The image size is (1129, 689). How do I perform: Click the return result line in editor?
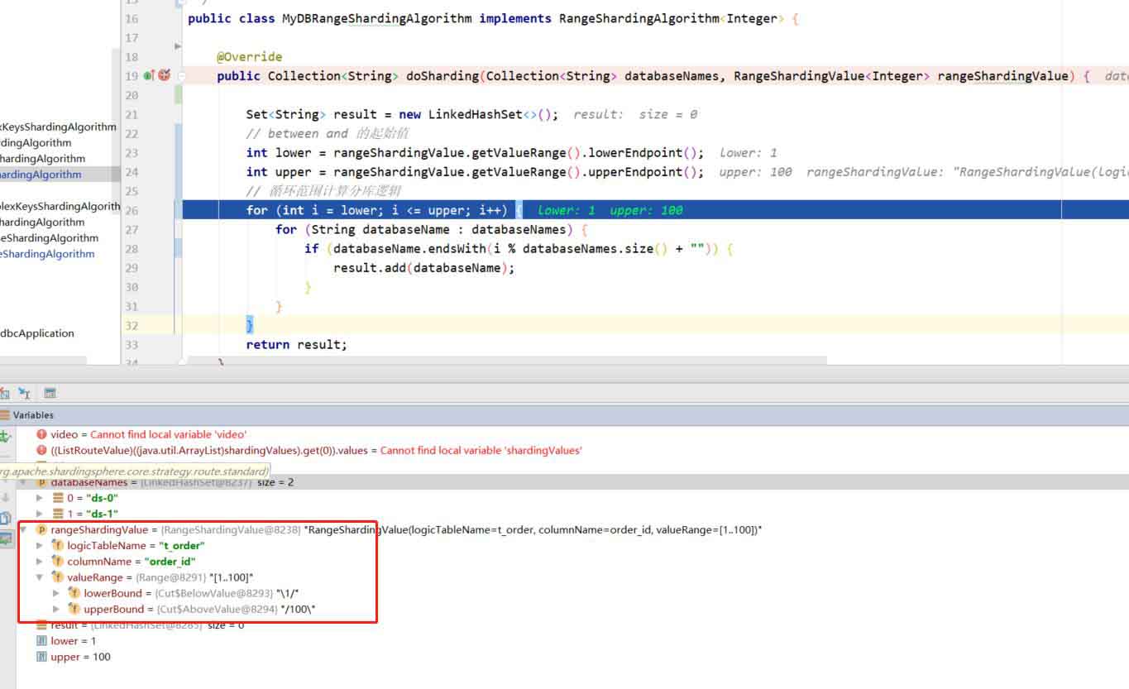point(296,344)
